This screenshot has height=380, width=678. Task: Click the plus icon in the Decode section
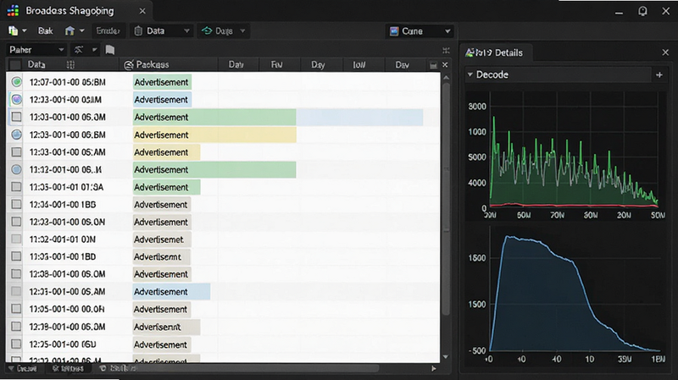pyautogui.click(x=659, y=74)
